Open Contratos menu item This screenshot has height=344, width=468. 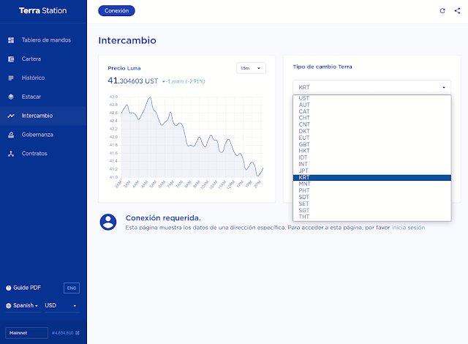pyautogui.click(x=43, y=154)
